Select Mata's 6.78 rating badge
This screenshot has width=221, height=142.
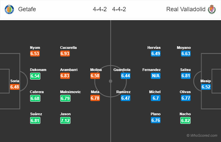pyautogui.click(x=96, y=98)
